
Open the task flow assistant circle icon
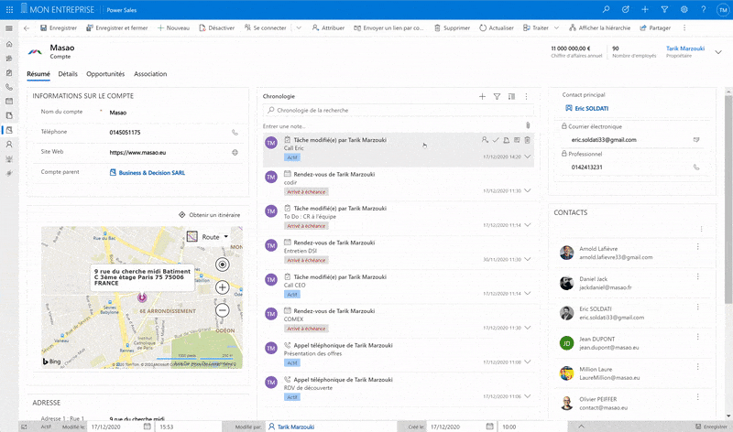pyautogui.click(x=626, y=9)
